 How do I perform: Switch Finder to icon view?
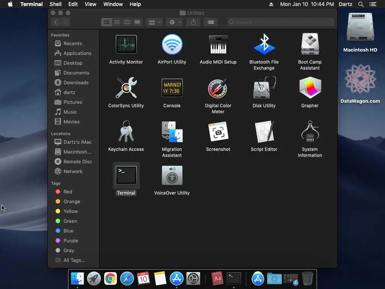pyautogui.click(x=106, y=22)
